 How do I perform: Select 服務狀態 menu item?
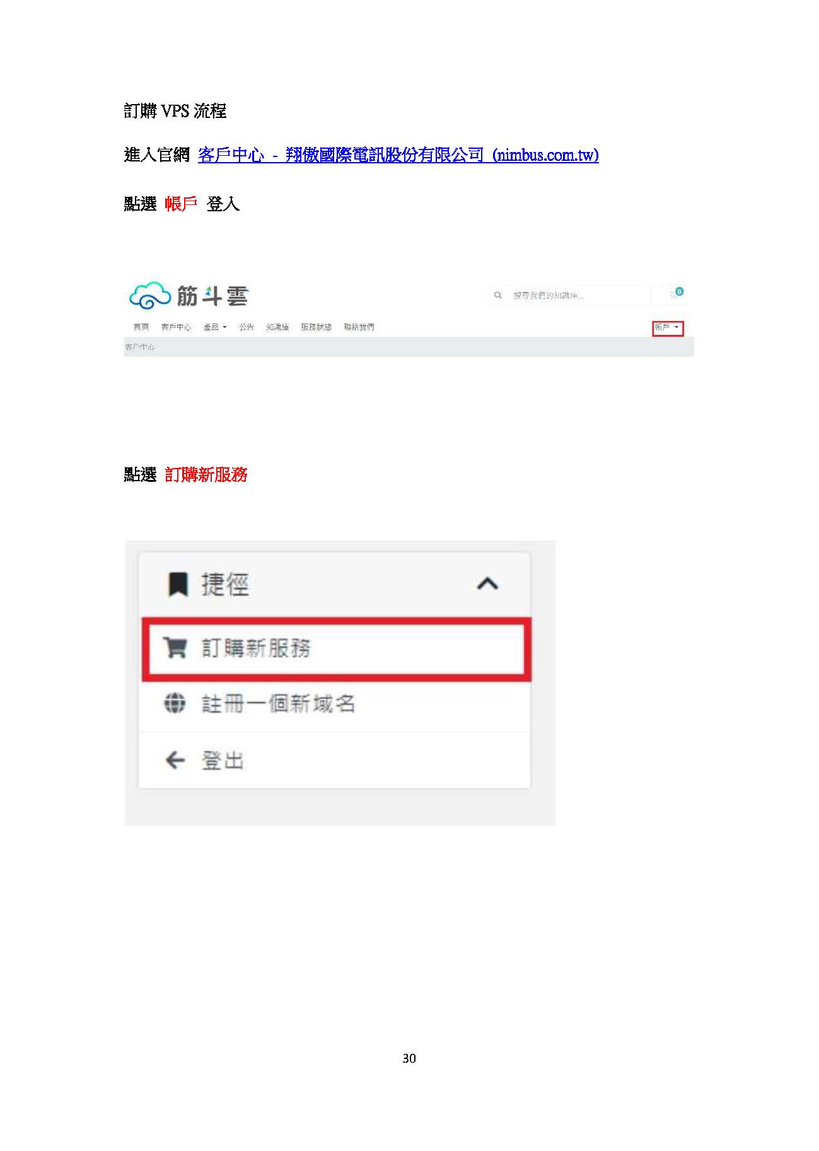316,327
